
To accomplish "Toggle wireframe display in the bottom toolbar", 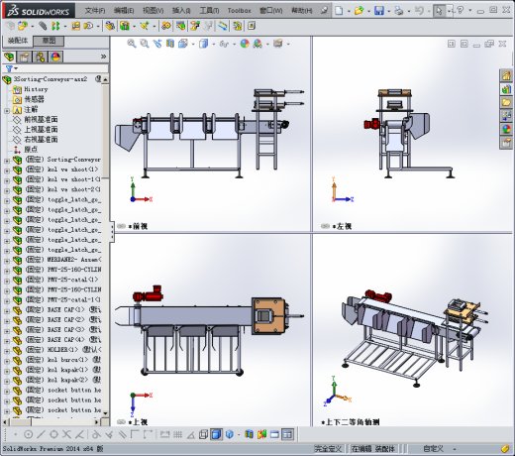I will (203, 434).
